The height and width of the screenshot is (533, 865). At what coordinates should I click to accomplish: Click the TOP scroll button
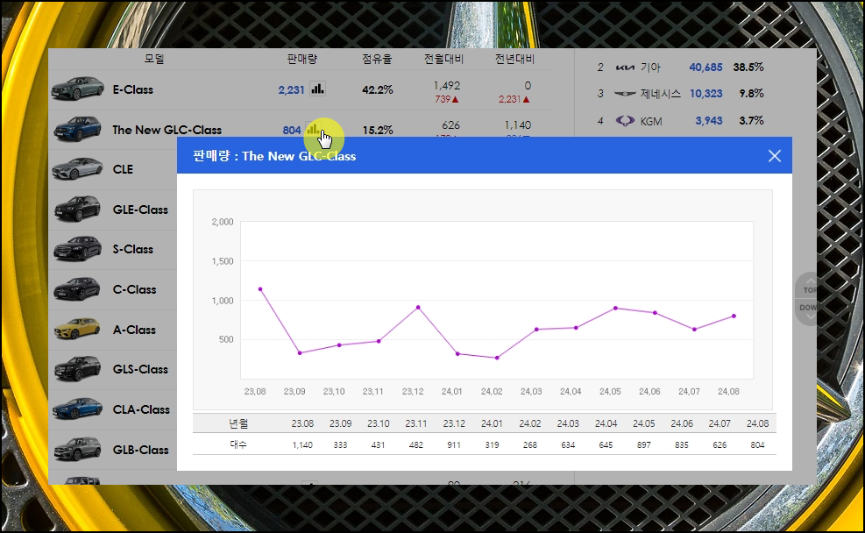click(x=808, y=287)
